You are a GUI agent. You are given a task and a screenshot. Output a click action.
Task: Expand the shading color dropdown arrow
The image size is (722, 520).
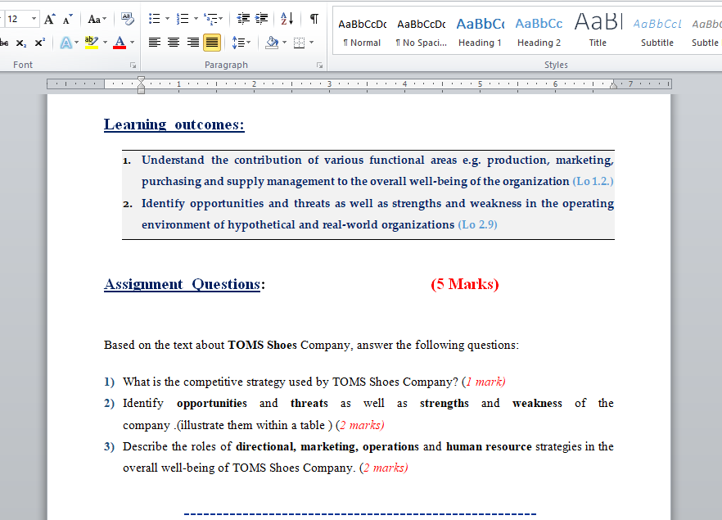[284, 43]
